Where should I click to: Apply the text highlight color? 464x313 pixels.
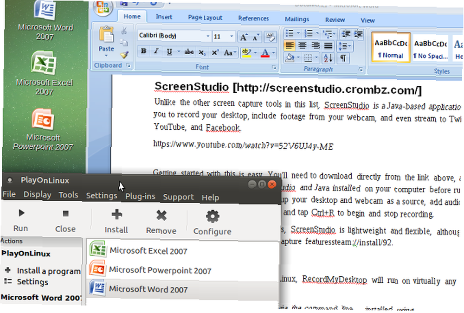(x=246, y=53)
